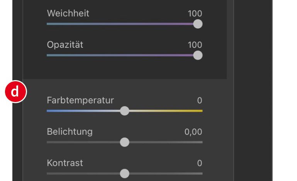Select the Opazität value field showing 100
The width and height of the screenshot is (297, 181).
(x=195, y=45)
